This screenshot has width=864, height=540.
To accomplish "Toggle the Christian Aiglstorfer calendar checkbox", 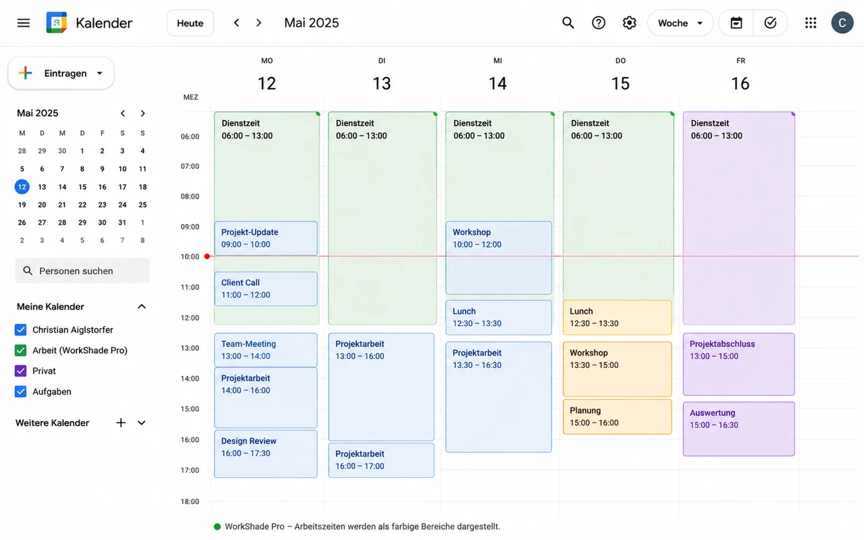I will pyautogui.click(x=21, y=330).
